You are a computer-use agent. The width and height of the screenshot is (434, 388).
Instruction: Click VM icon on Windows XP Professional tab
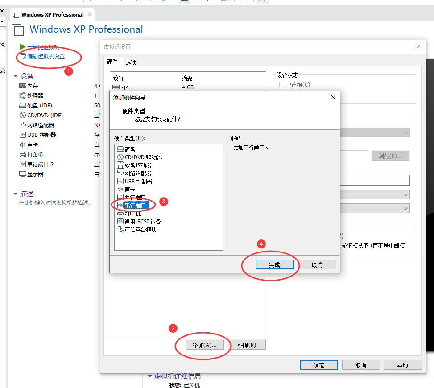[16, 15]
